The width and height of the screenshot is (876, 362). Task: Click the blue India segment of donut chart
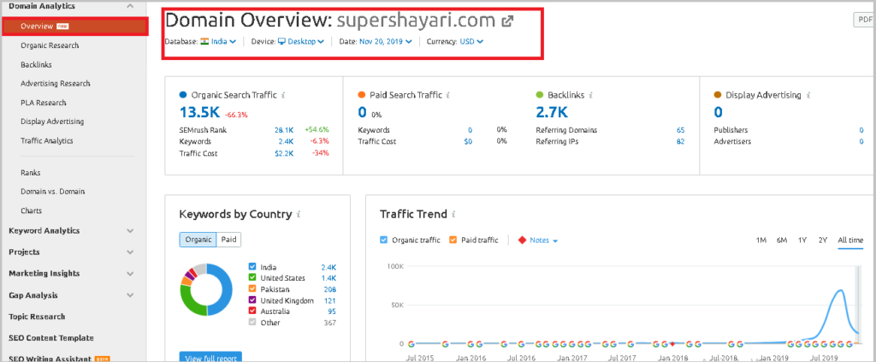tap(226, 290)
